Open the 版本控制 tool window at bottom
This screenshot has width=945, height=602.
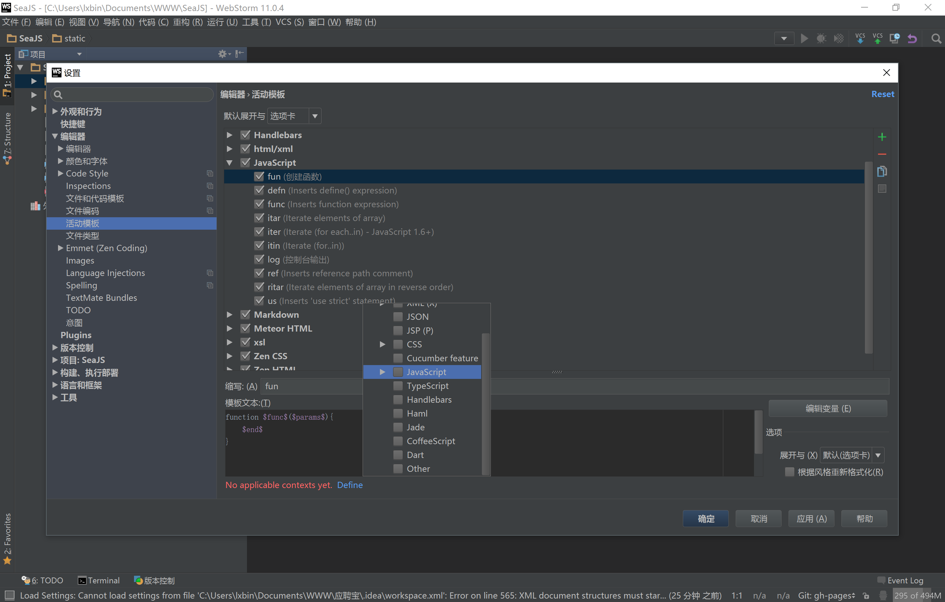(154, 581)
